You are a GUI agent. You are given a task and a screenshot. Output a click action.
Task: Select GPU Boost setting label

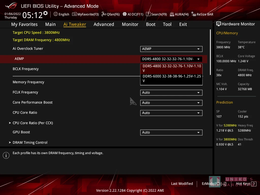point(21,132)
